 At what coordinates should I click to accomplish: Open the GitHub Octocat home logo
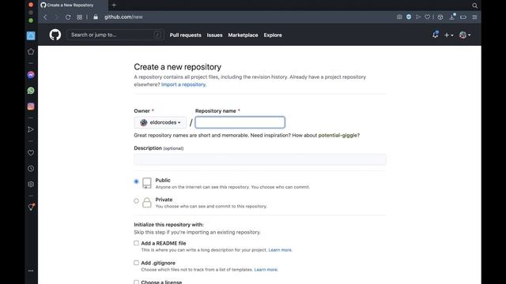pos(55,35)
